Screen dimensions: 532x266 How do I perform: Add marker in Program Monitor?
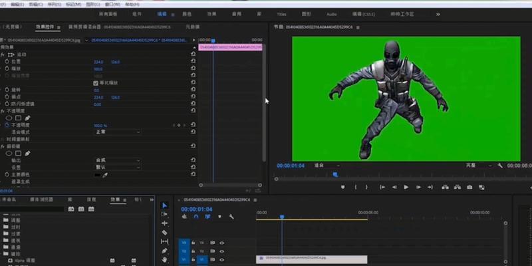pos(342,187)
